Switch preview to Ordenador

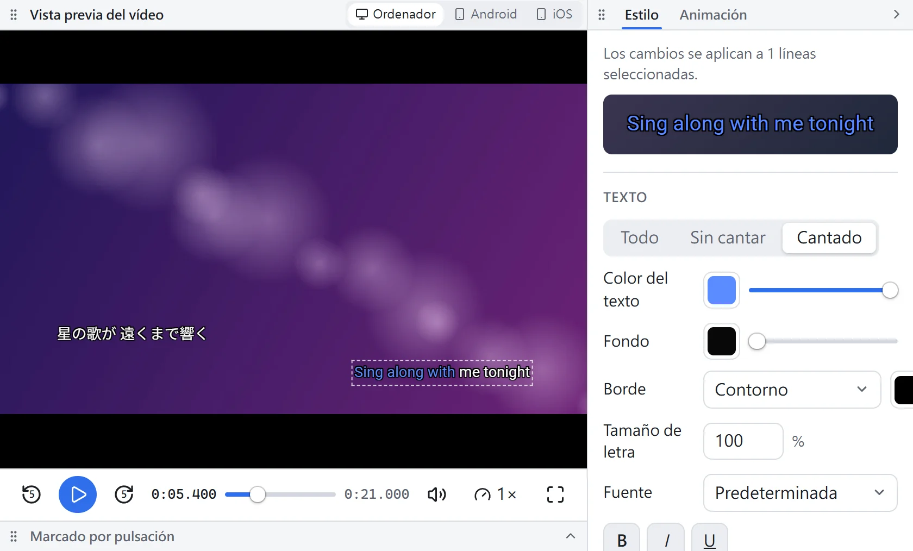[396, 14]
